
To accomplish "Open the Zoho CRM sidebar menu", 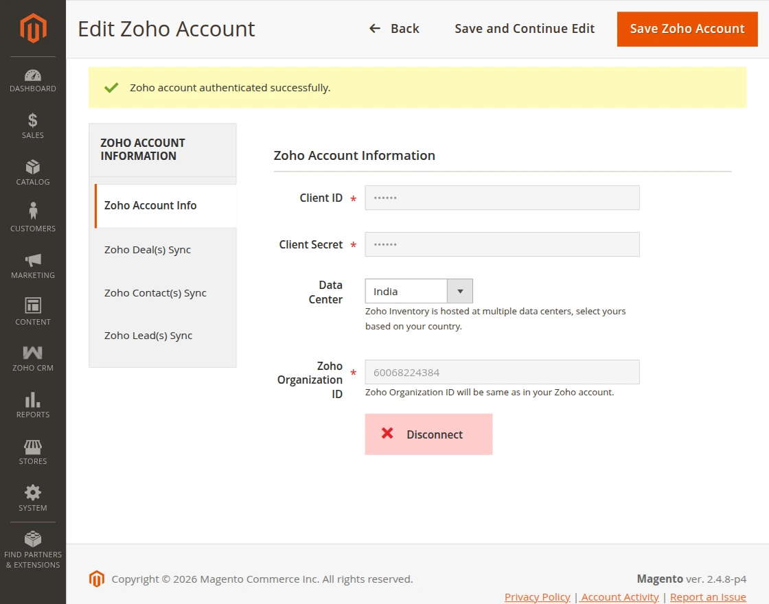I will [33, 358].
